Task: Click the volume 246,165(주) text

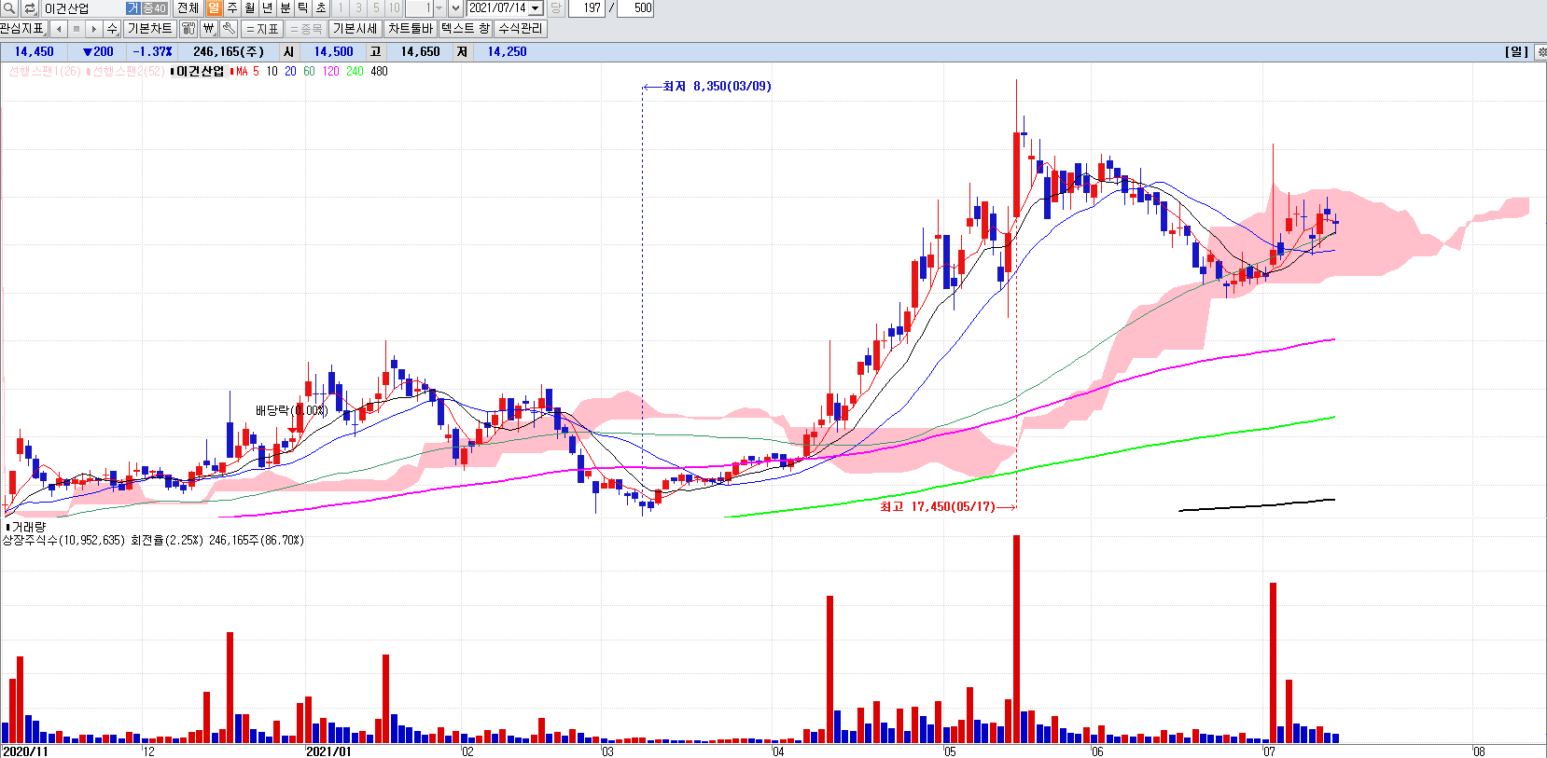Action: pos(229,52)
